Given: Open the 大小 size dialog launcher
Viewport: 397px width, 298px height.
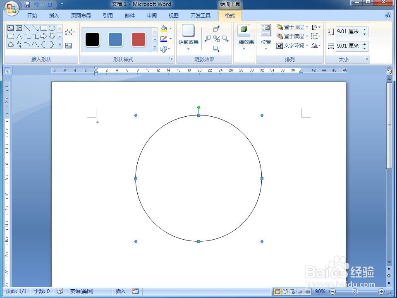Looking at the screenshot, I should 366,58.
